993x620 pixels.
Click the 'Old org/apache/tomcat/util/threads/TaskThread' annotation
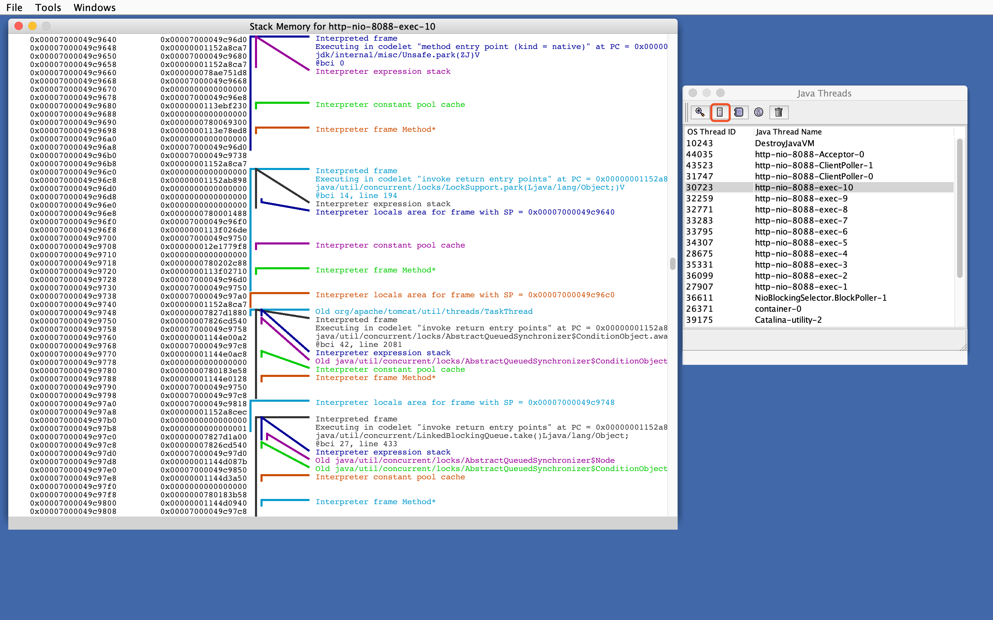click(x=424, y=311)
